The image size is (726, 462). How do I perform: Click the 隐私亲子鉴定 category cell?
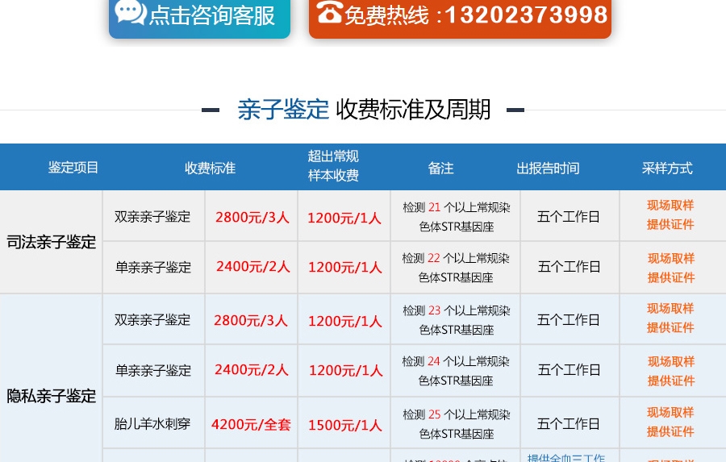(x=52, y=396)
